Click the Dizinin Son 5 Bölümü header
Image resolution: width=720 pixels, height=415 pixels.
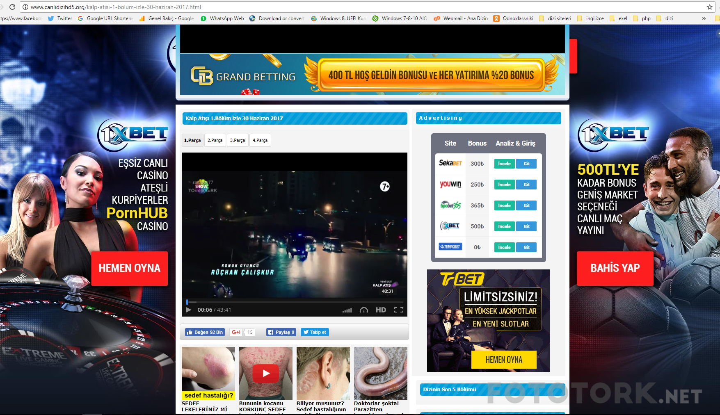pos(492,390)
